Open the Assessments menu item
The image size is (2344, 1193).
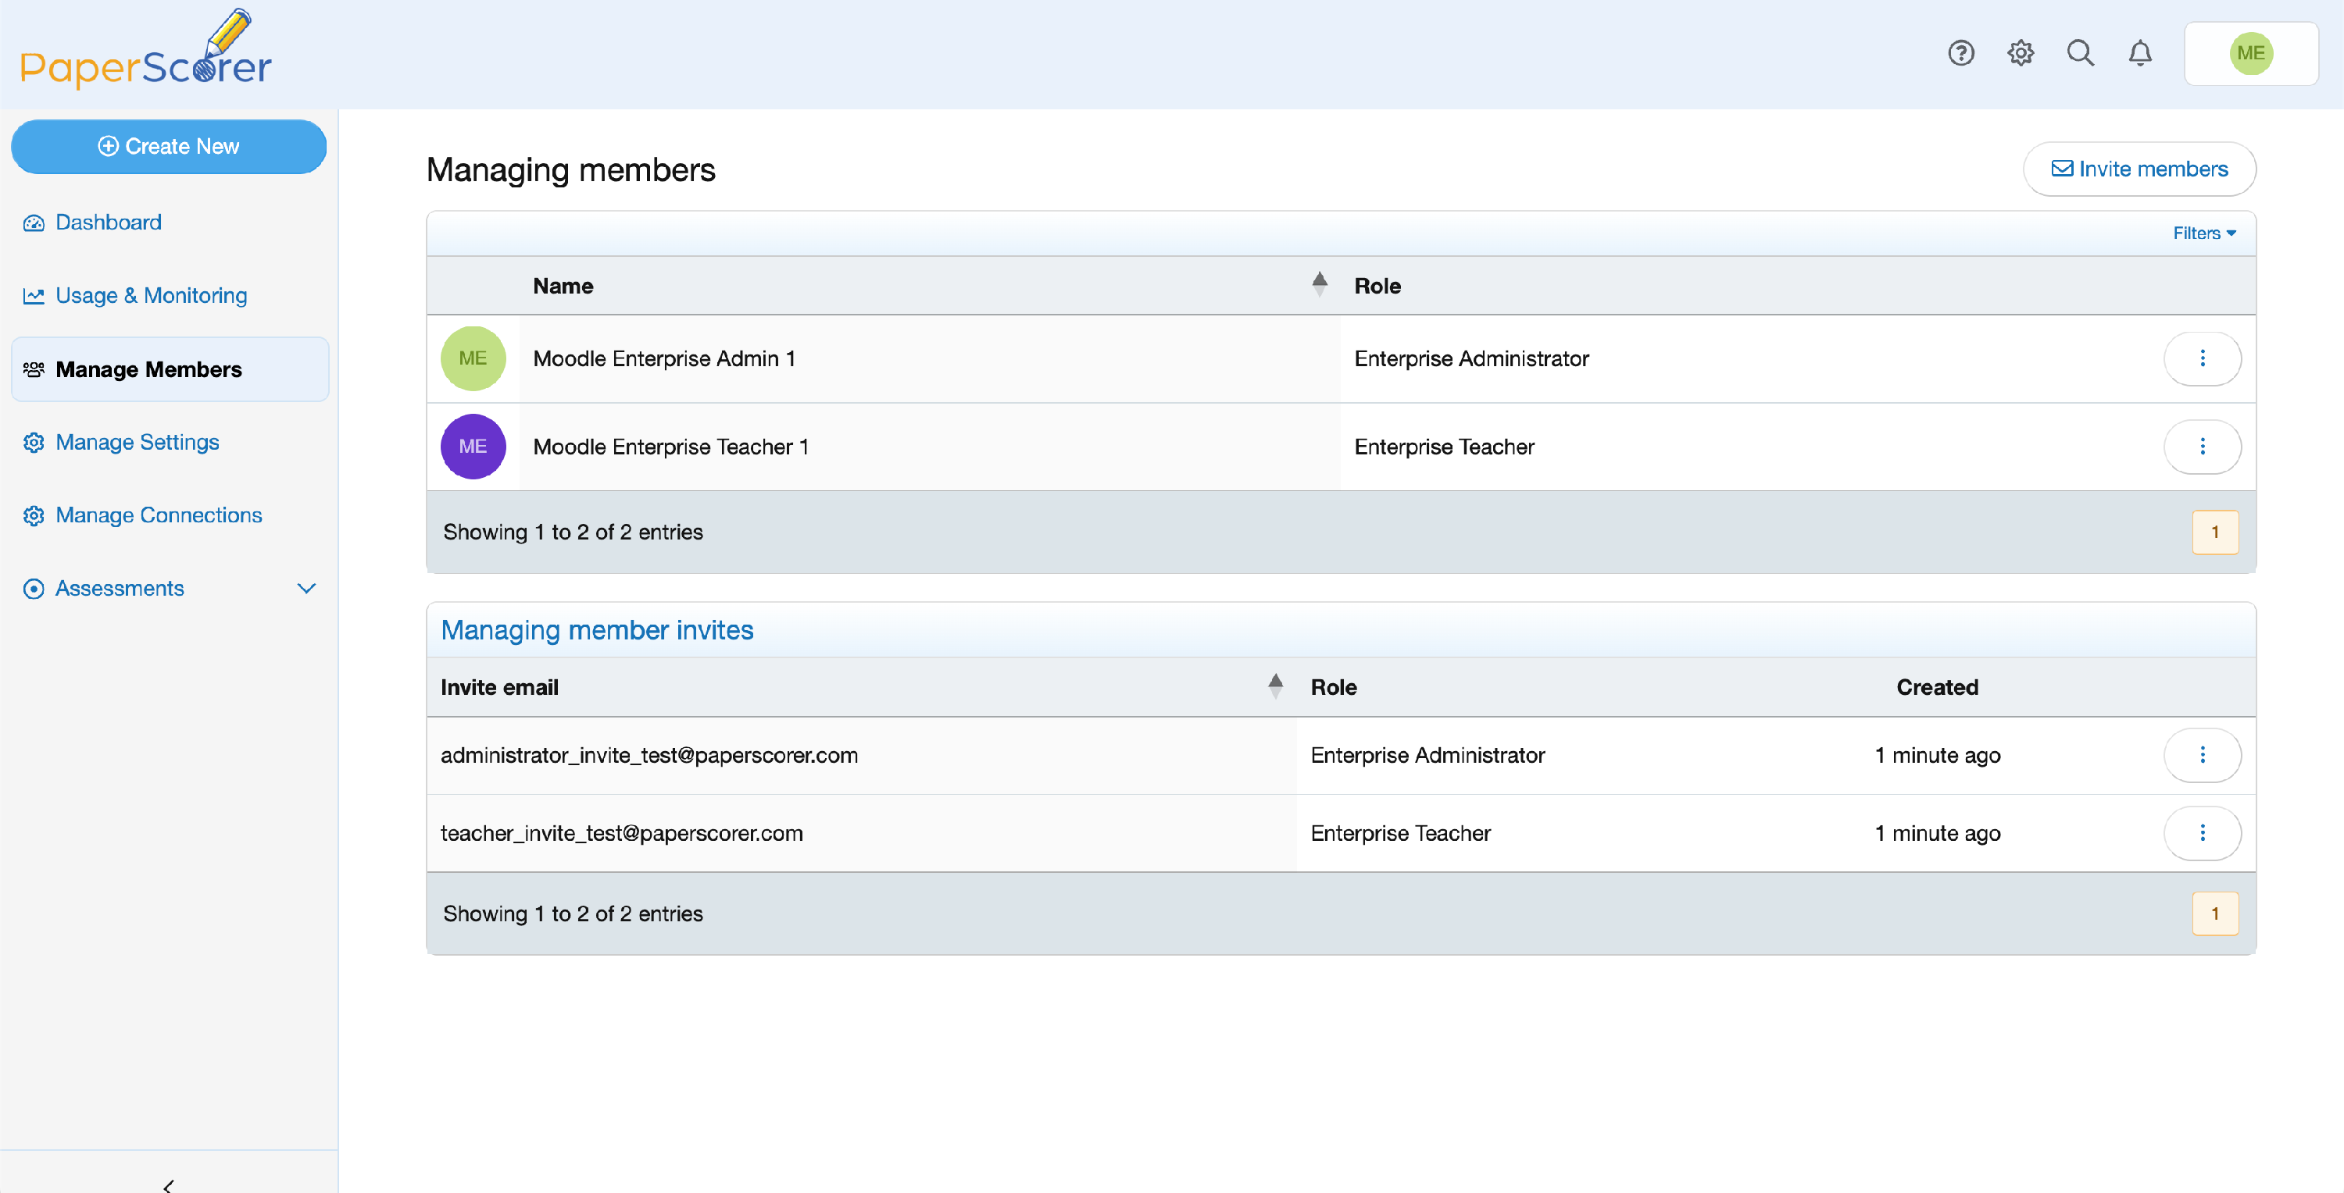coord(120,589)
